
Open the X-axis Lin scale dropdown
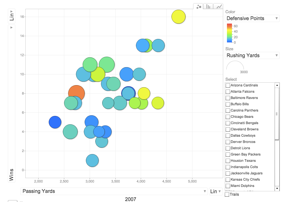coord(216,191)
